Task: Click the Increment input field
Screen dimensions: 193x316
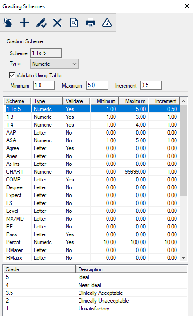Action: coord(151,85)
